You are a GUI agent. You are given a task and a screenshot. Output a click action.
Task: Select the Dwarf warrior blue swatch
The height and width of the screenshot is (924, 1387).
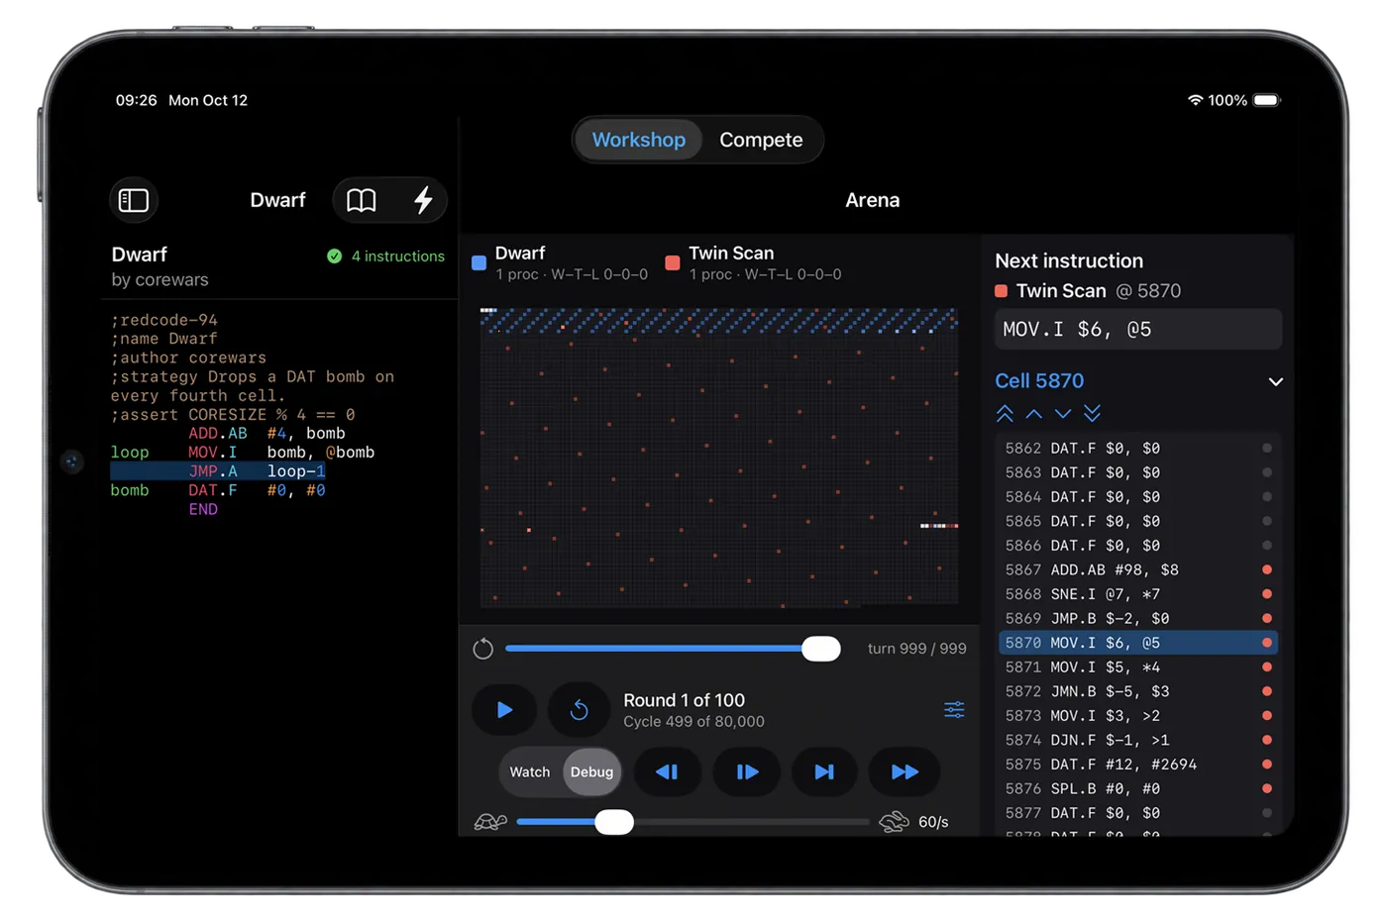pos(479,263)
